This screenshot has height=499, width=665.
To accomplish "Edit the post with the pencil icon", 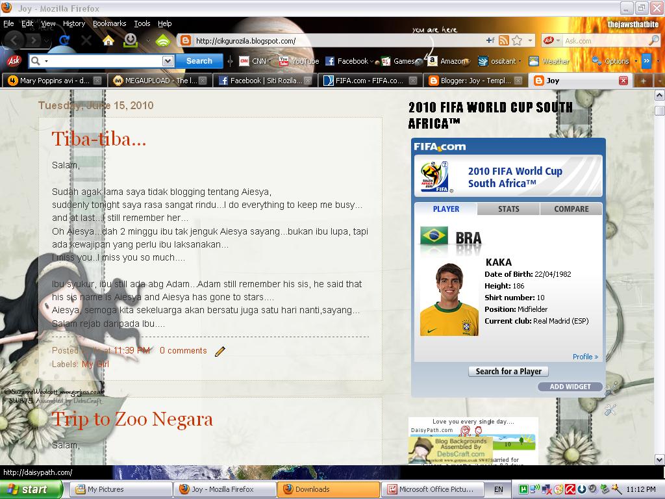I will point(220,352).
